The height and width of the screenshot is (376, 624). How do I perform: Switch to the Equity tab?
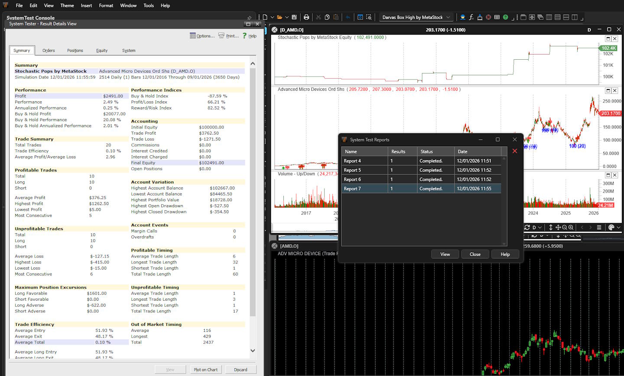[x=101, y=50]
